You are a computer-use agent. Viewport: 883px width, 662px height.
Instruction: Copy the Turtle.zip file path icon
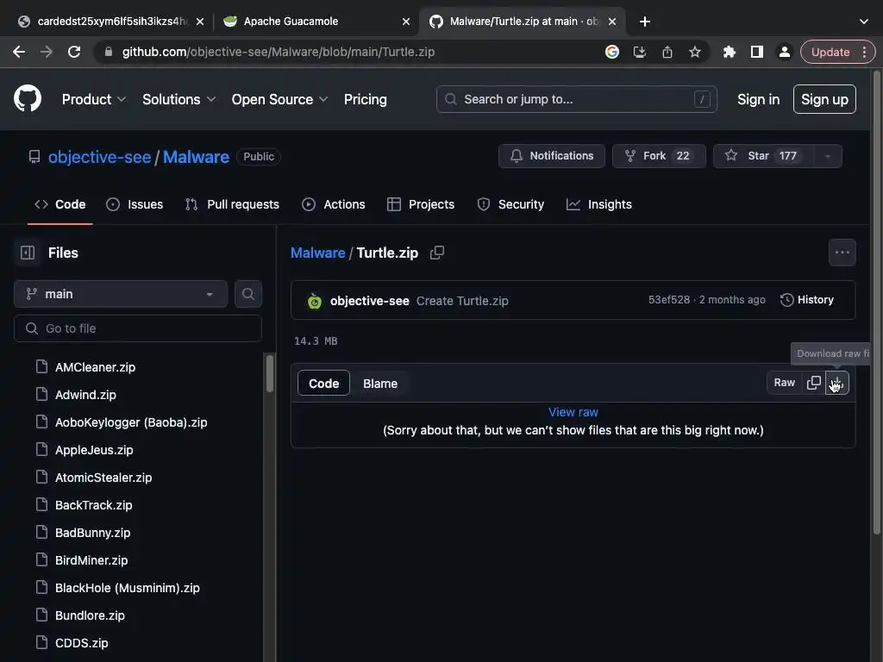click(x=437, y=253)
